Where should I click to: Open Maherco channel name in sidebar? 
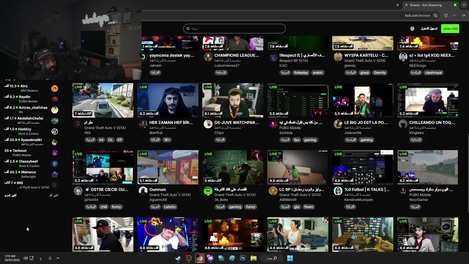click(x=29, y=172)
